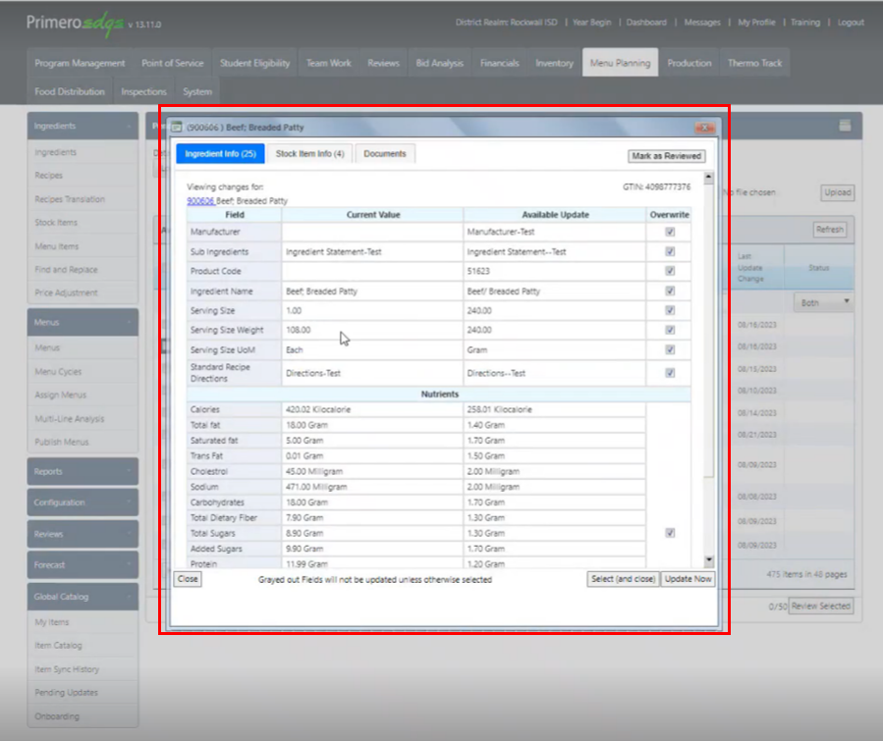Viewport: 883px width, 741px height.
Task: Expand the Configuration sidebar section
Action: [x=83, y=503]
